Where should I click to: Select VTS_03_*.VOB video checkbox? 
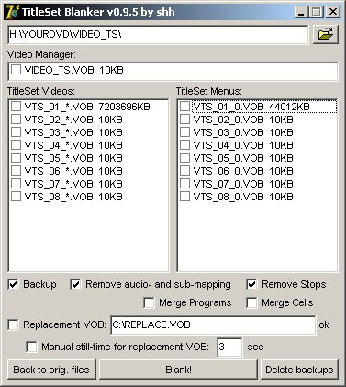pyautogui.click(x=16, y=132)
